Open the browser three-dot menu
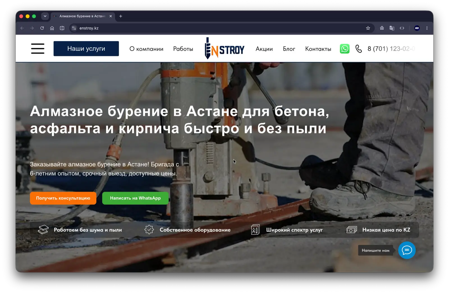Image resolution: width=449 pixels, height=293 pixels. point(427,28)
